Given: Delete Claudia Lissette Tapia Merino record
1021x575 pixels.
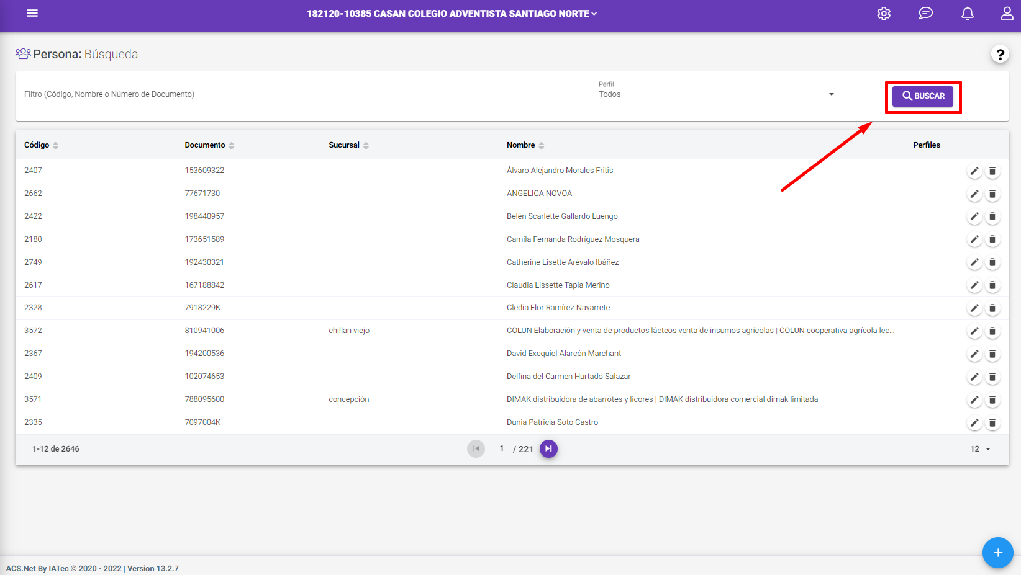Looking at the screenshot, I should pos(992,285).
